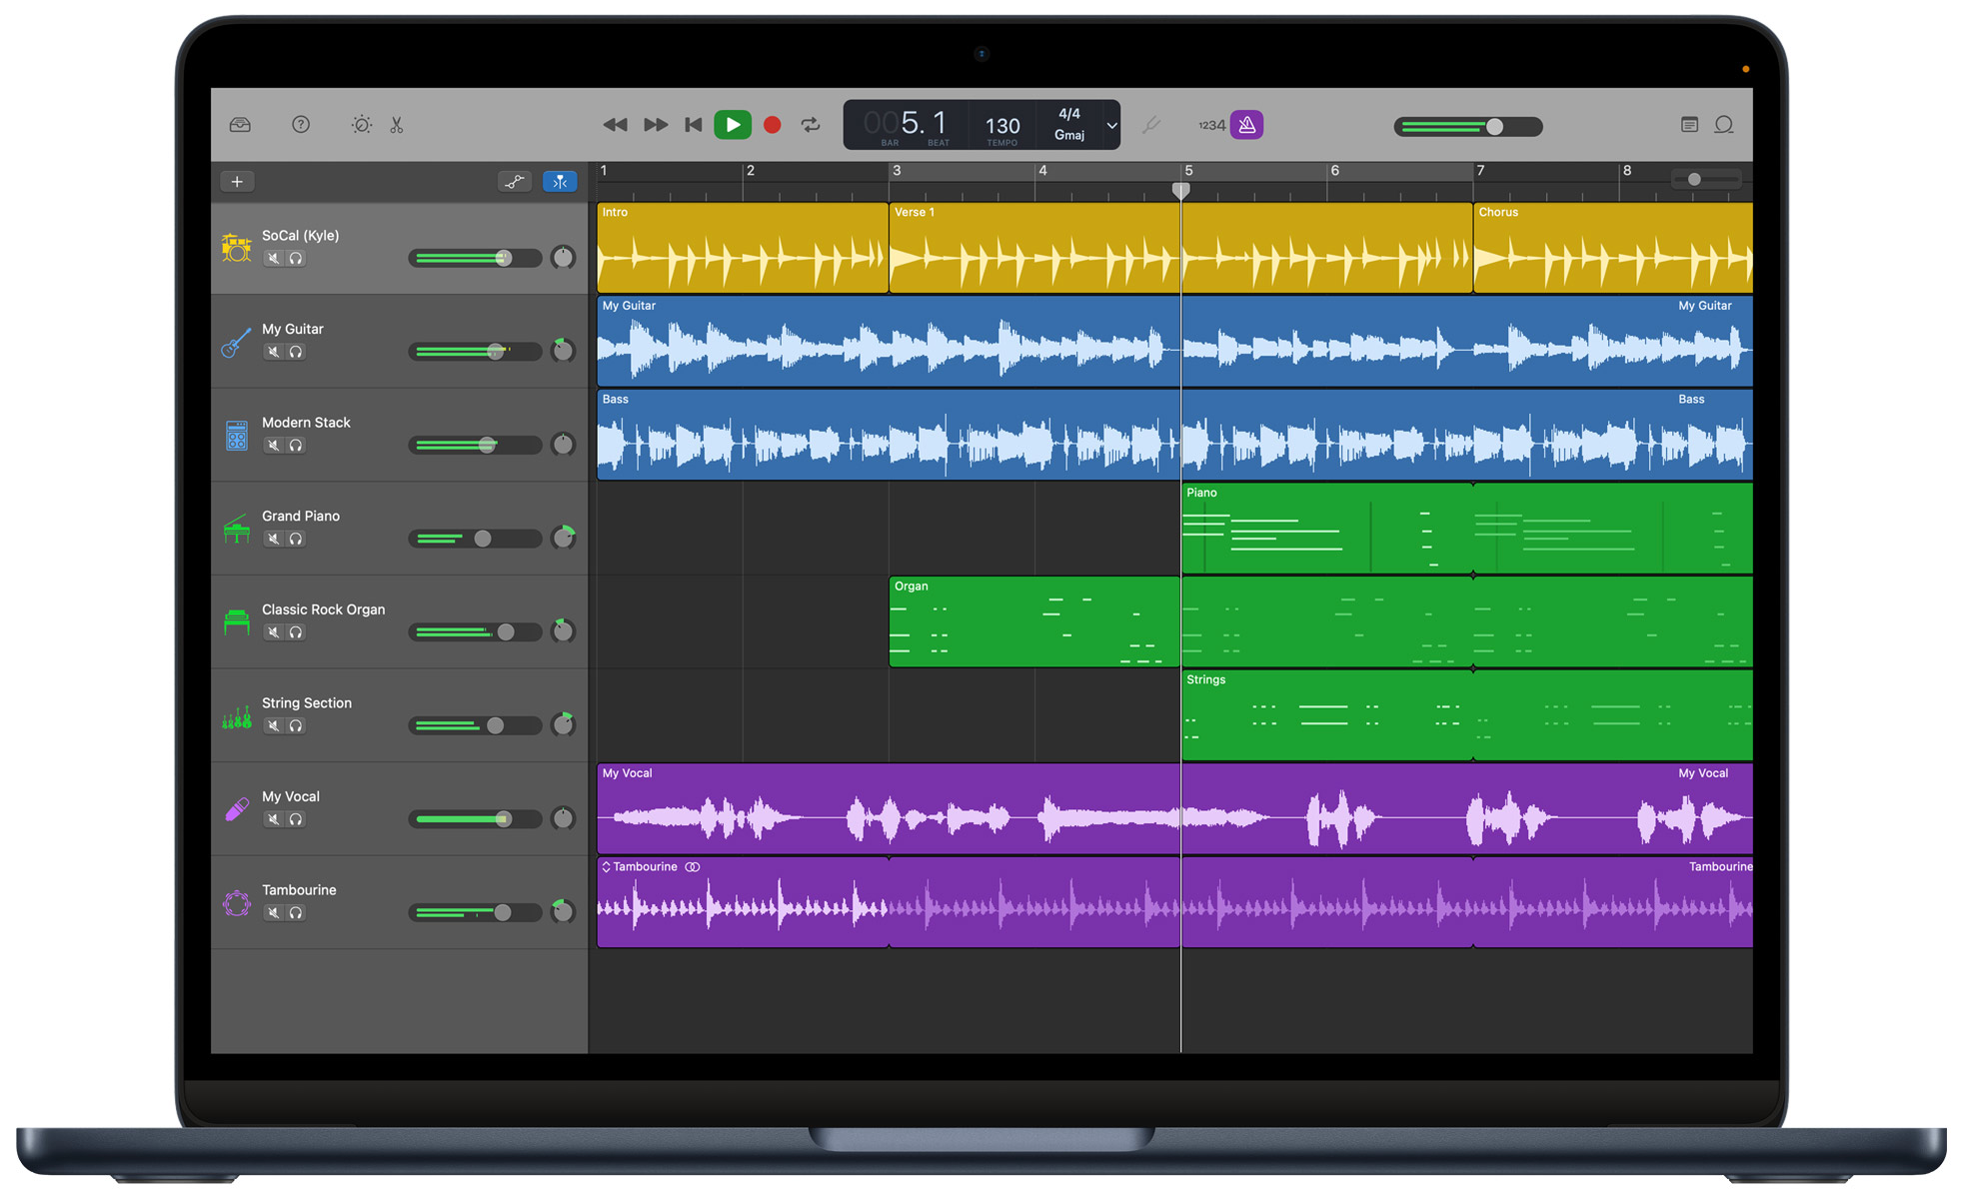Solo the String Section track
Image resolution: width=1963 pixels, height=1197 pixels.
pos(296,726)
